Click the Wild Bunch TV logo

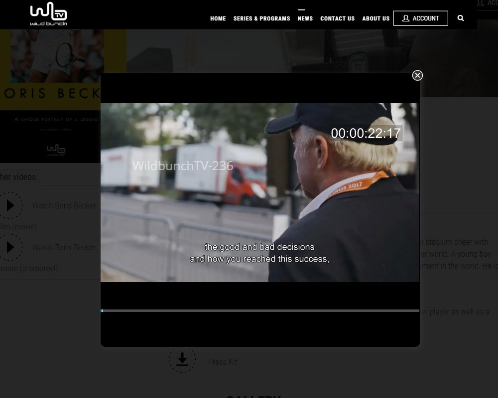click(x=49, y=14)
